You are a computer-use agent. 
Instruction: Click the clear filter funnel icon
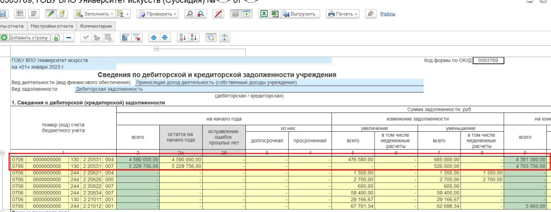click(x=136, y=38)
